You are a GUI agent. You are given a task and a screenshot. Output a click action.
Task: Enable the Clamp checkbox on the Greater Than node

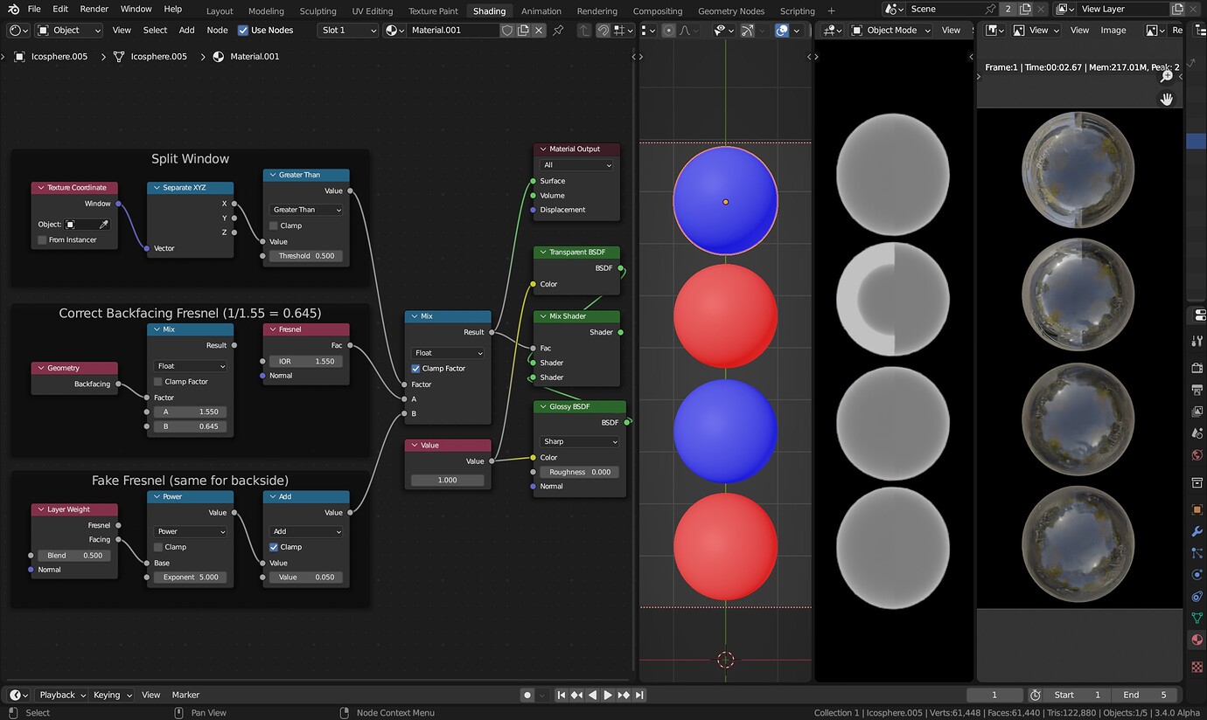pyautogui.click(x=275, y=225)
